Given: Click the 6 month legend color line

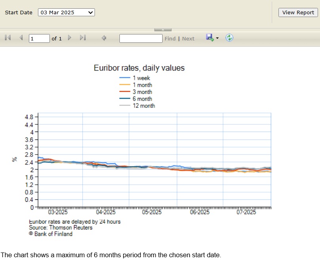Looking at the screenshot, I should point(125,99).
